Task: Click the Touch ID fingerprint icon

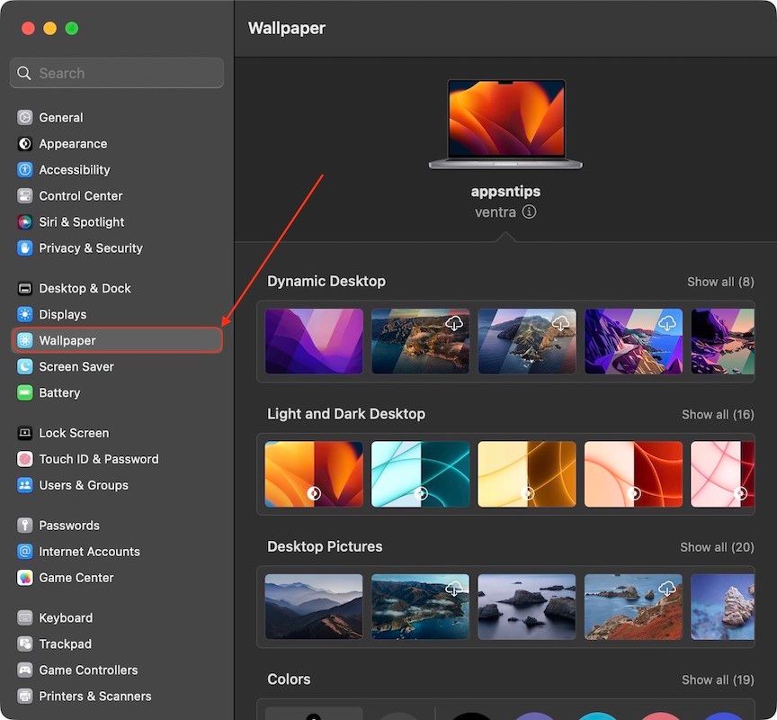Action: pos(24,459)
